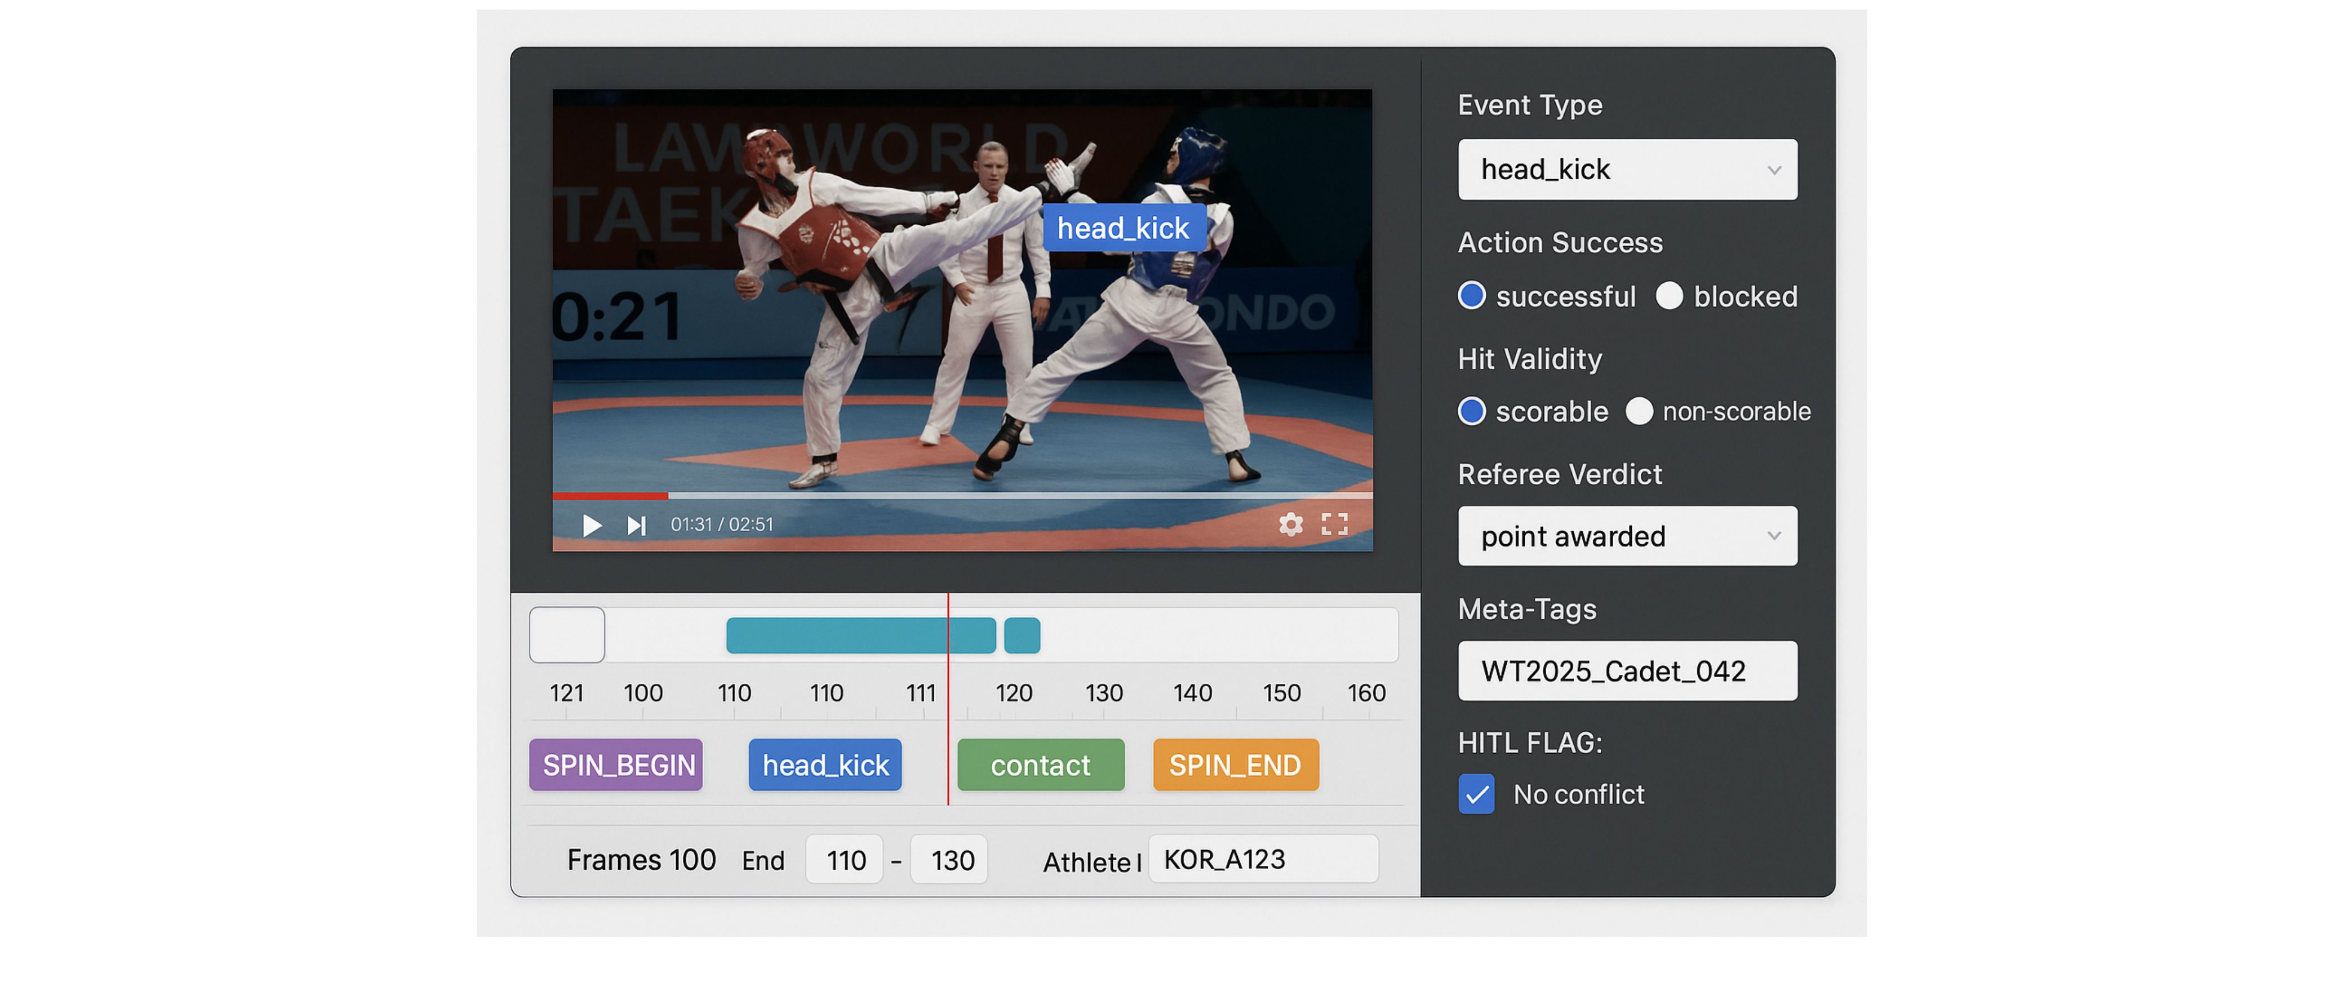Click the Meta-Tags text field
The image size is (2344, 987).
point(1627,670)
